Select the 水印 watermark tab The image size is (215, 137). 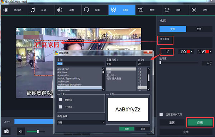122,10
